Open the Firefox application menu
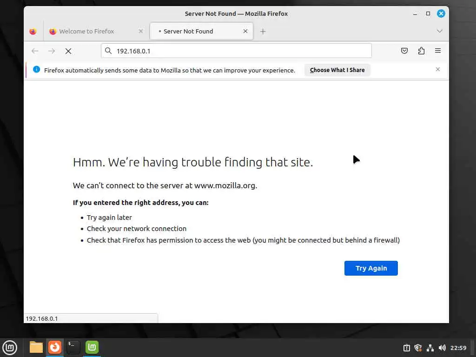This screenshot has height=357, width=476. (438, 51)
